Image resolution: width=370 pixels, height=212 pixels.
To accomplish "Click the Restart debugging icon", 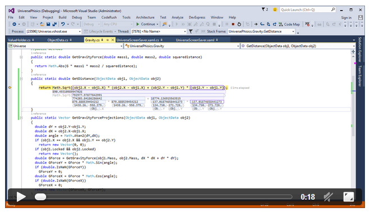I will [239, 24].
